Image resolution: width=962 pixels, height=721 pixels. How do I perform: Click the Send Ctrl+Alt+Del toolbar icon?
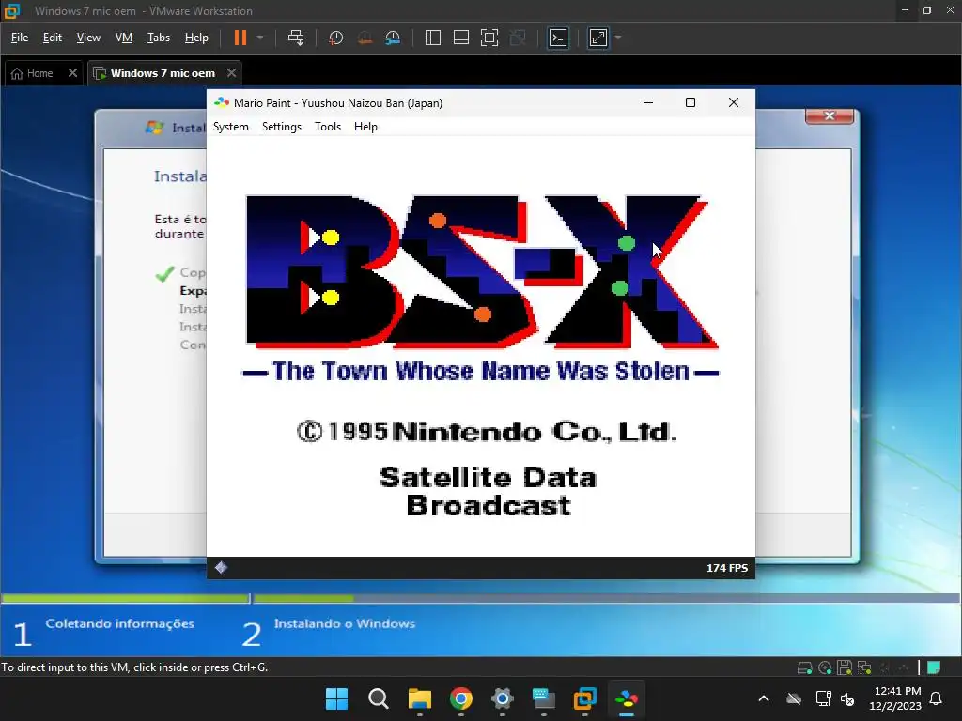click(x=296, y=38)
